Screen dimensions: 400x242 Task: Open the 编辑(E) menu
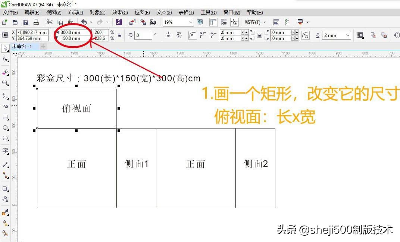32,12
